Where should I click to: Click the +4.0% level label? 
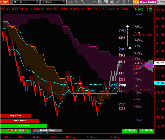(139, 14)
